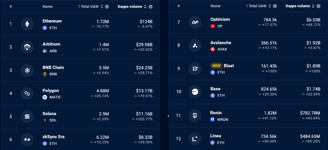Open the Blast chain logo icon
The width and height of the screenshot is (328, 150).
[195, 69]
